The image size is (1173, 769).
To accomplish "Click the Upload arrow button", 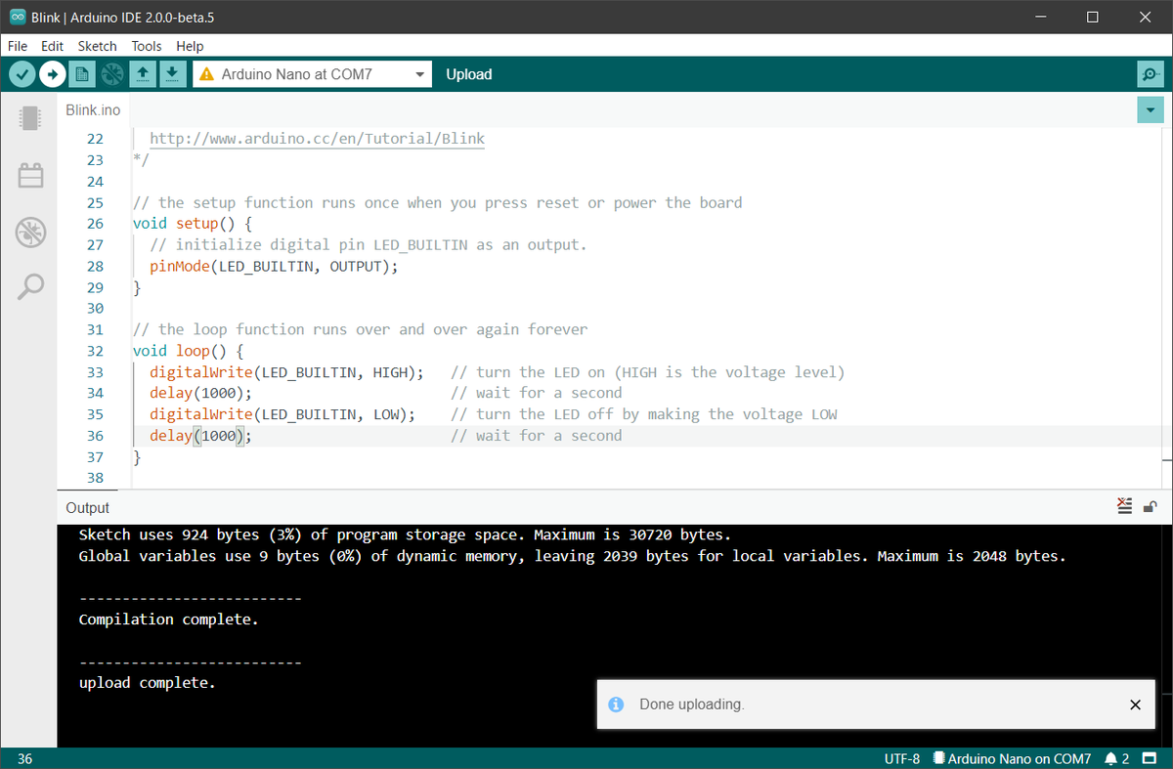I will click(53, 73).
